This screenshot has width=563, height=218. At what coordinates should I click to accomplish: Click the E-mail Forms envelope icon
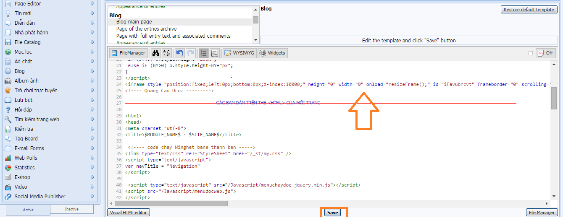pos(8,148)
